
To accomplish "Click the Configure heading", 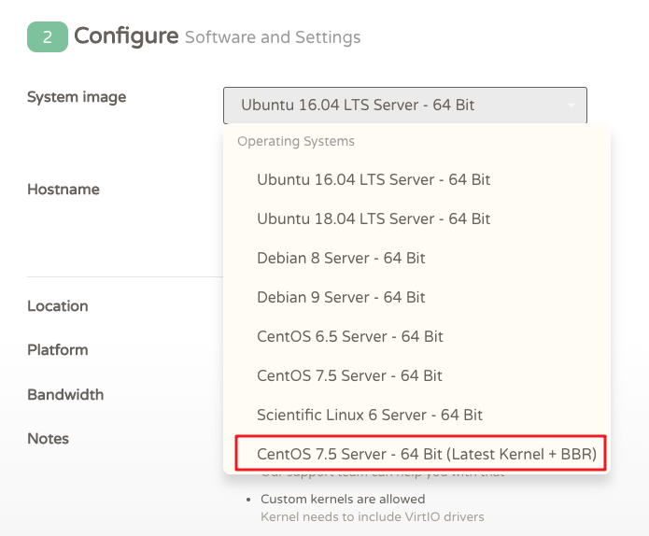I will coord(126,36).
